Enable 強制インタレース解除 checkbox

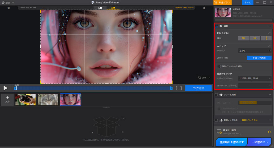coord(219,66)
